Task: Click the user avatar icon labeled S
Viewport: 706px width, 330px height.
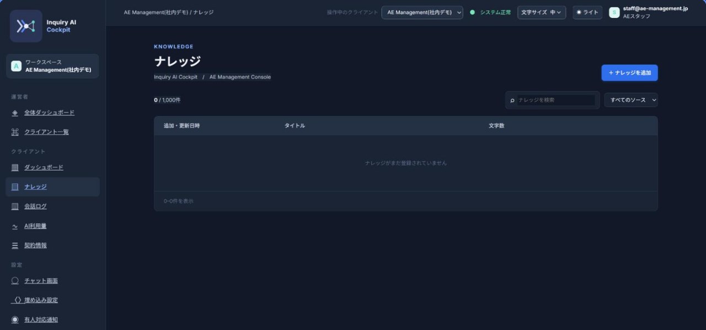Action: tap(614, 12)
